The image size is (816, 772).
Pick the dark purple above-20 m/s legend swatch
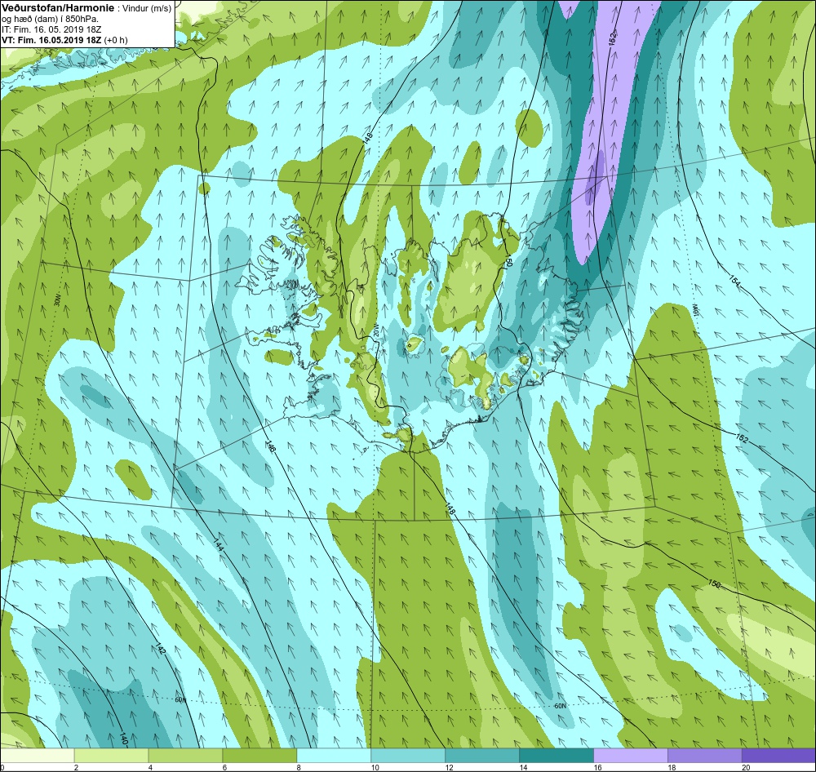[x=779, y=756]
